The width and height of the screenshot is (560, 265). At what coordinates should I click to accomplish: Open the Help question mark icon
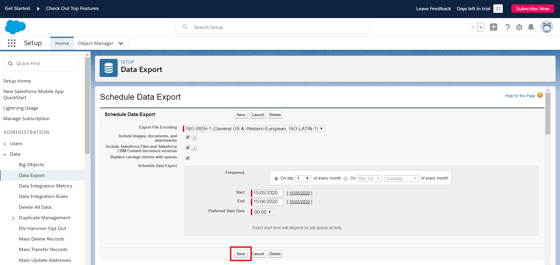[507, 27]
